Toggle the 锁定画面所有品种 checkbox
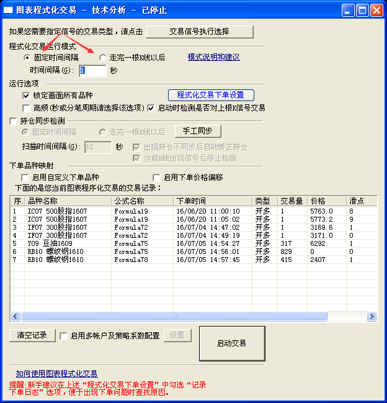 26,96
